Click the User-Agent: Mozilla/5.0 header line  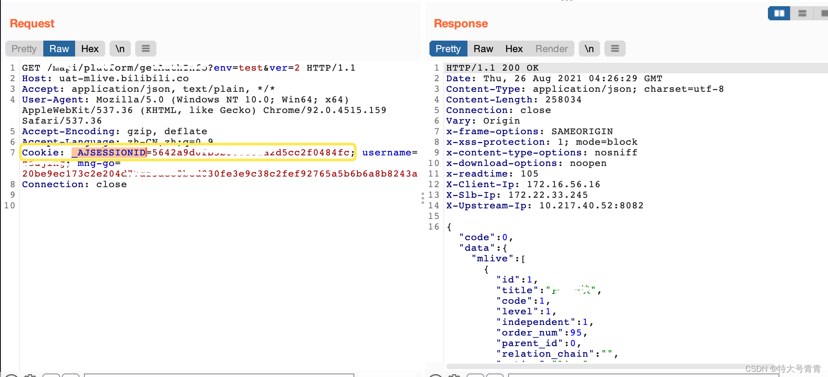coord(186,100)
